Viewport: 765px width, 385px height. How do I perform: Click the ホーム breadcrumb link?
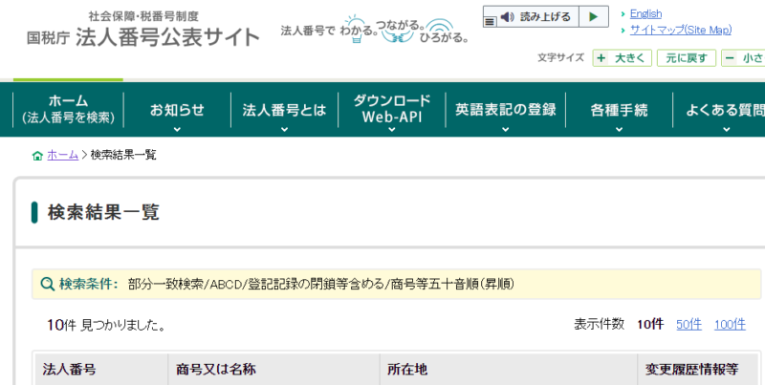click(62, 155)
